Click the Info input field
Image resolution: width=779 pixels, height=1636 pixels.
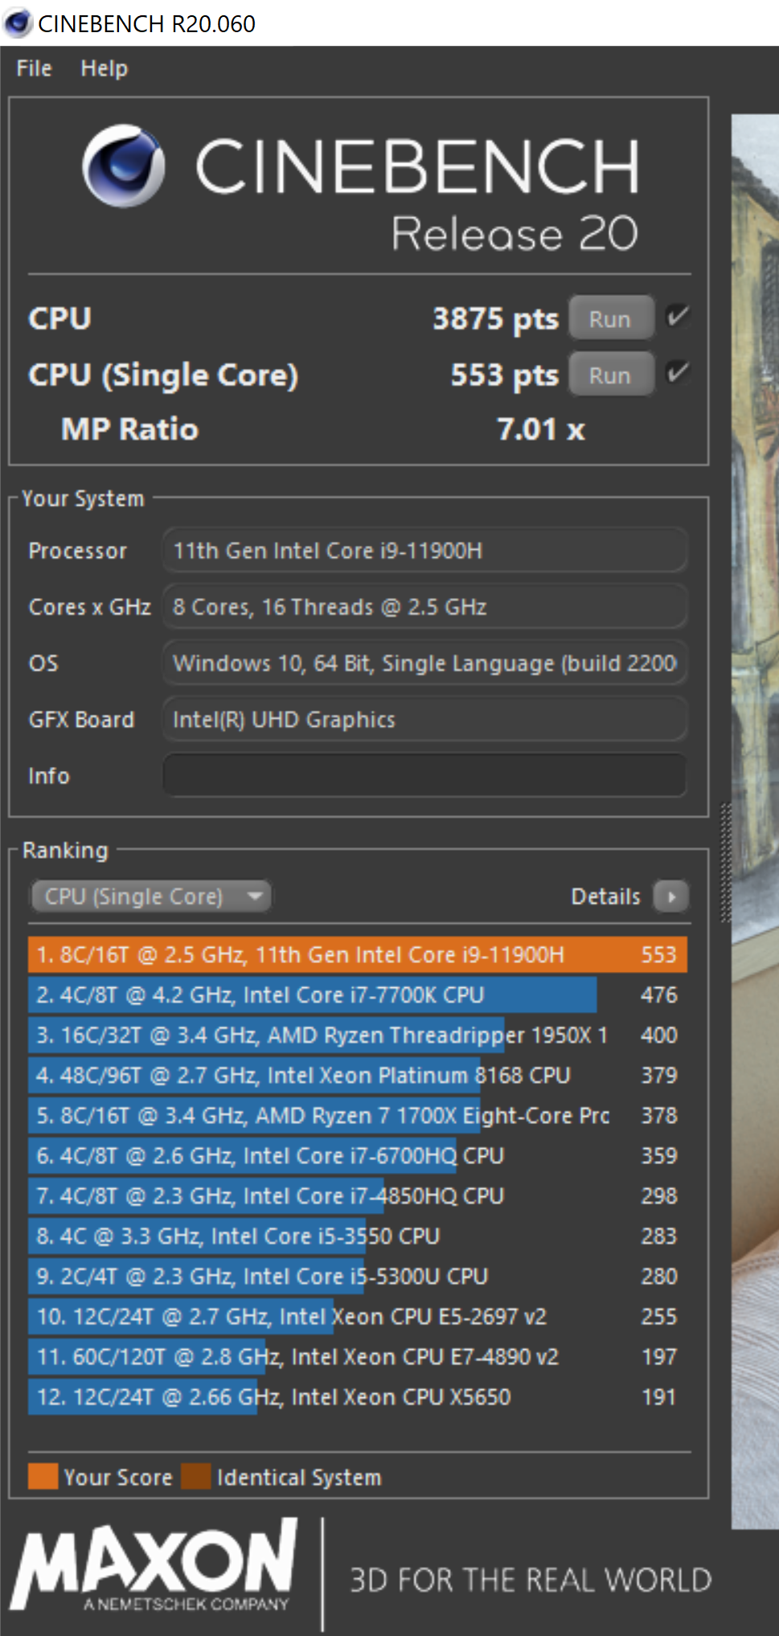point(425,775)
